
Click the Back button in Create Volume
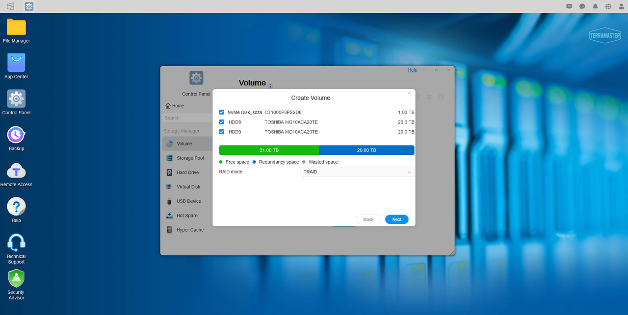pos(368,219)
